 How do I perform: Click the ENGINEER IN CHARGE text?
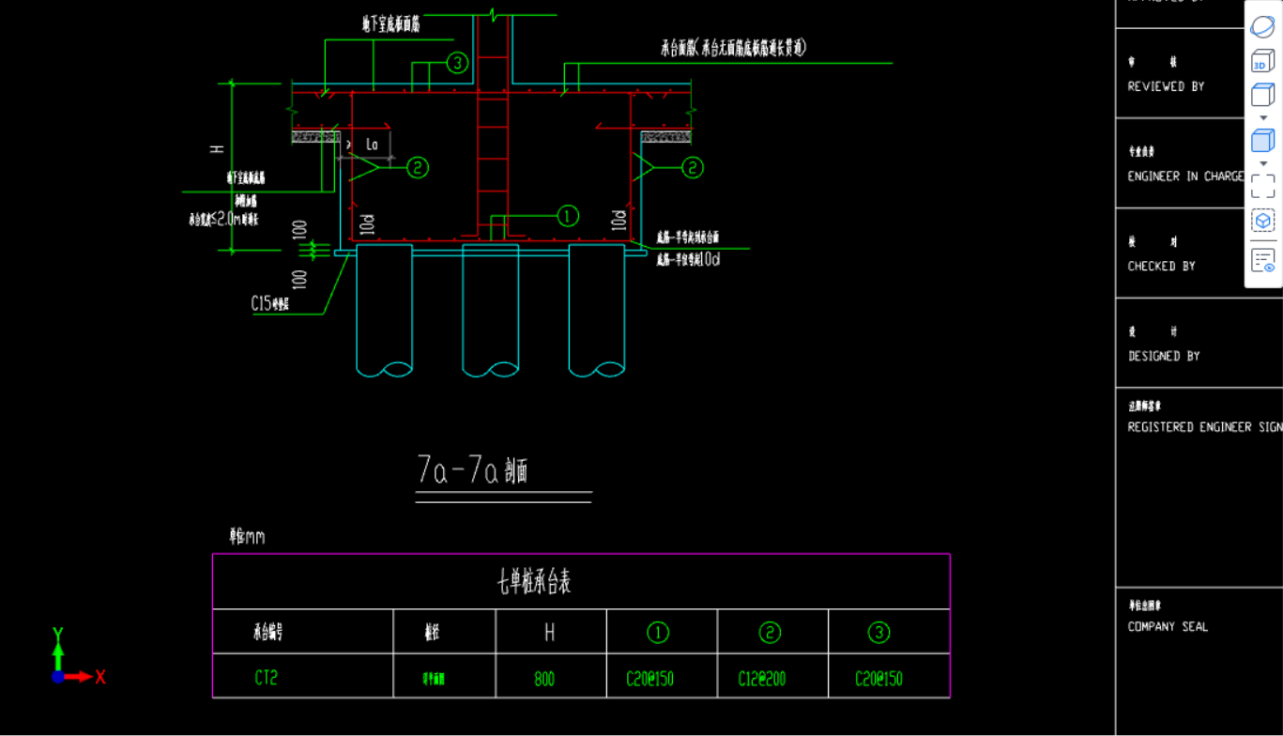[x=1186, y=176]
